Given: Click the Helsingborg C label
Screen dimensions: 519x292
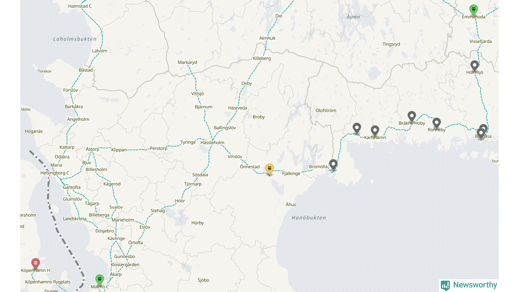Looking at the screenshot, I should coord(55,173).
